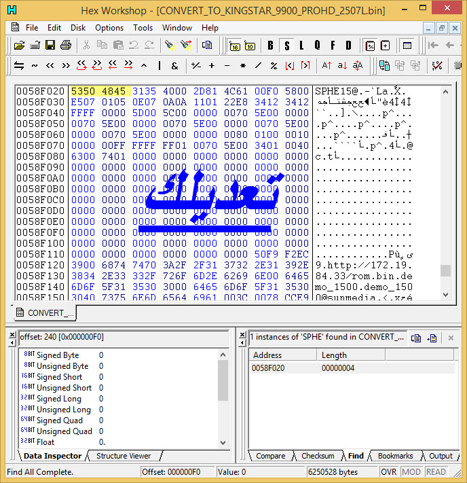The height and width of the screenshot is (483, 467).
Task: Print with the printer toolbar icon
Action: (66, 46)
